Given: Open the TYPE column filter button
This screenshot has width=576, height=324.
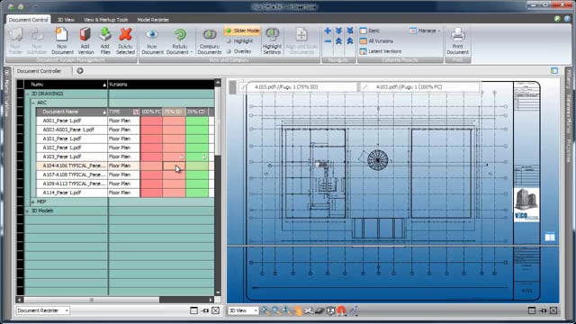Looking at the screenshot, I should (x=136, y=112).
